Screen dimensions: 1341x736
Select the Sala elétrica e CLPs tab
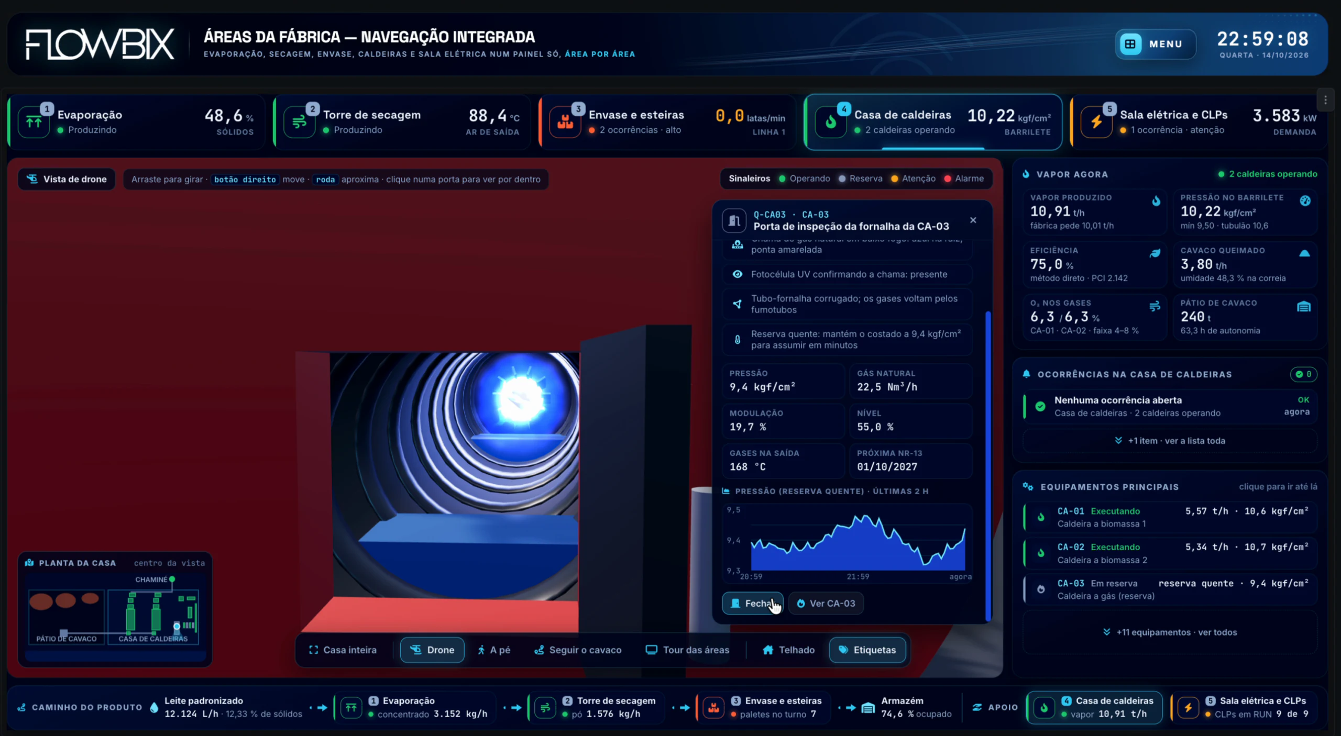tap(1199, 122)
